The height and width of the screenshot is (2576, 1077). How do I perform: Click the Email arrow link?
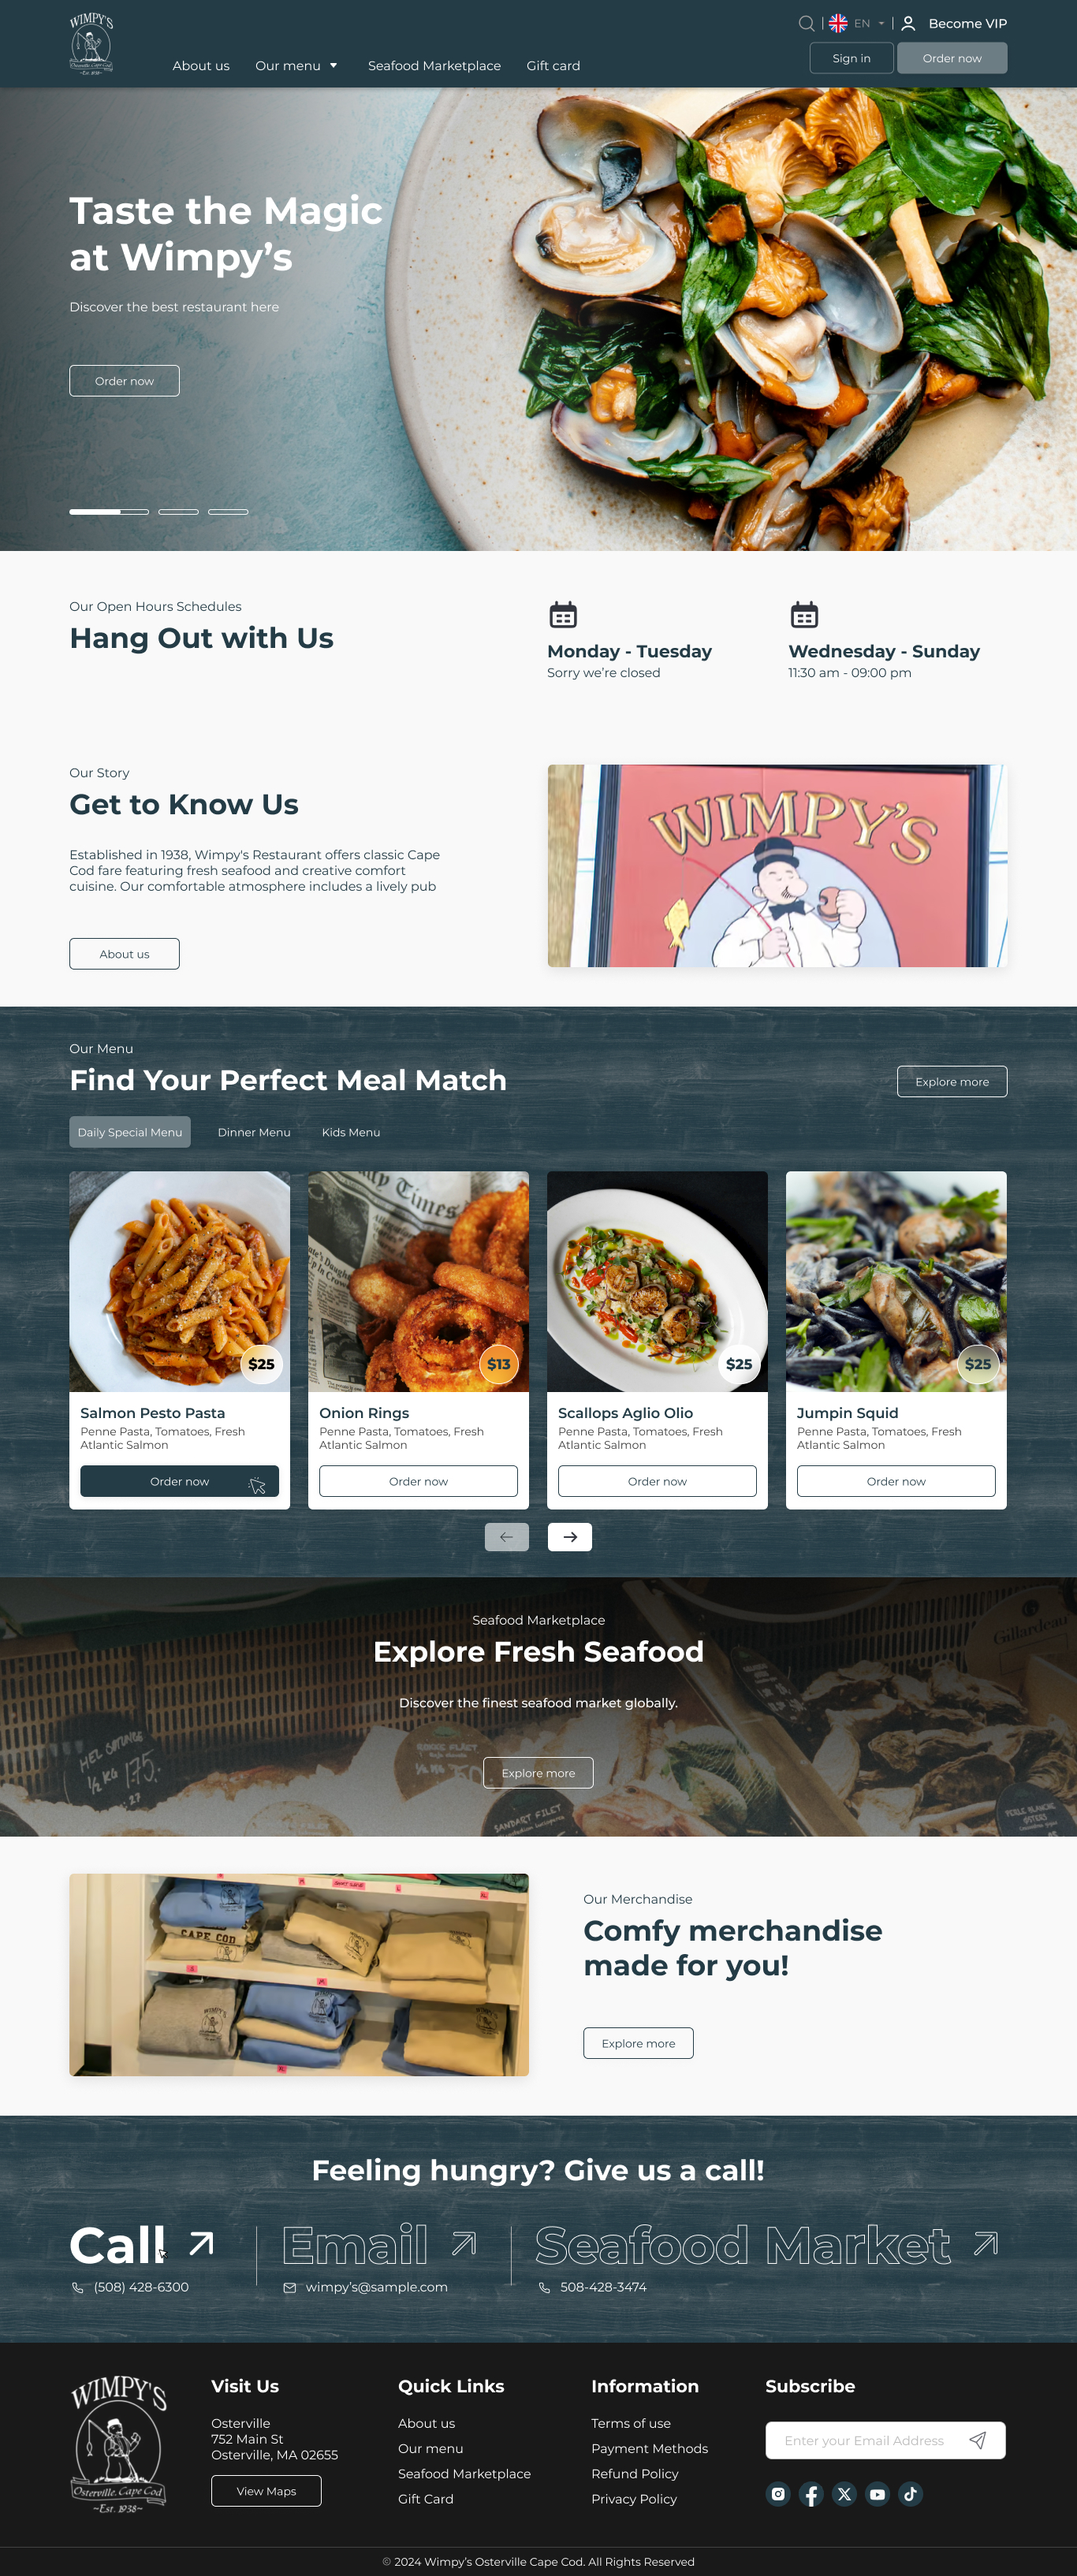tap(463, 2244)
